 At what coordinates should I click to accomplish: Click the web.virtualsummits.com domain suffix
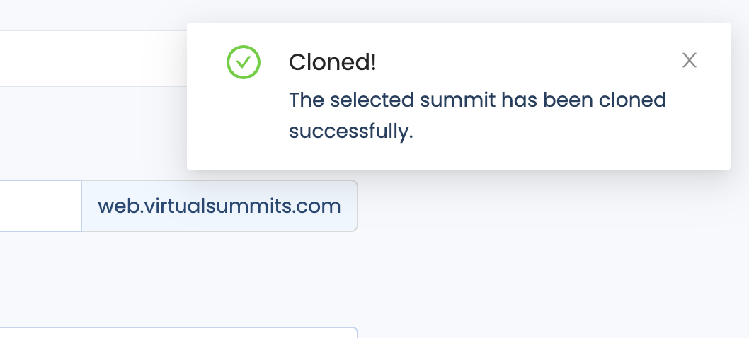tap(219, 206)
